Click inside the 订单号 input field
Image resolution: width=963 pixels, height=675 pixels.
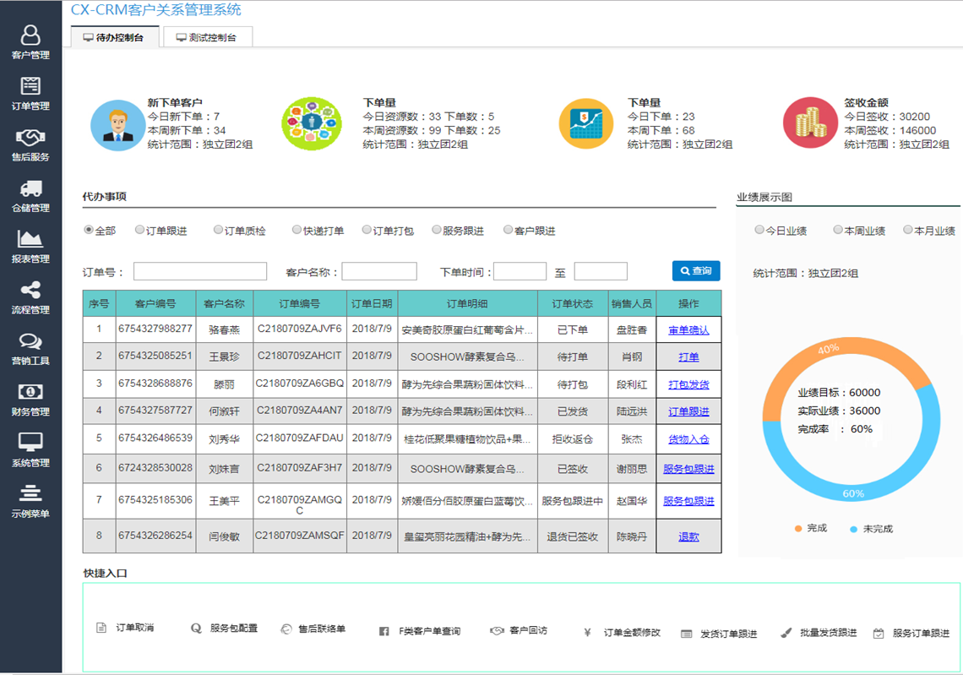coord(199,270)
